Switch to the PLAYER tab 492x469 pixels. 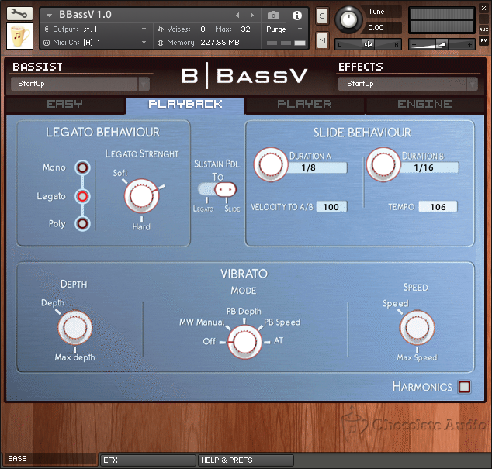click(x=304, y=104)
